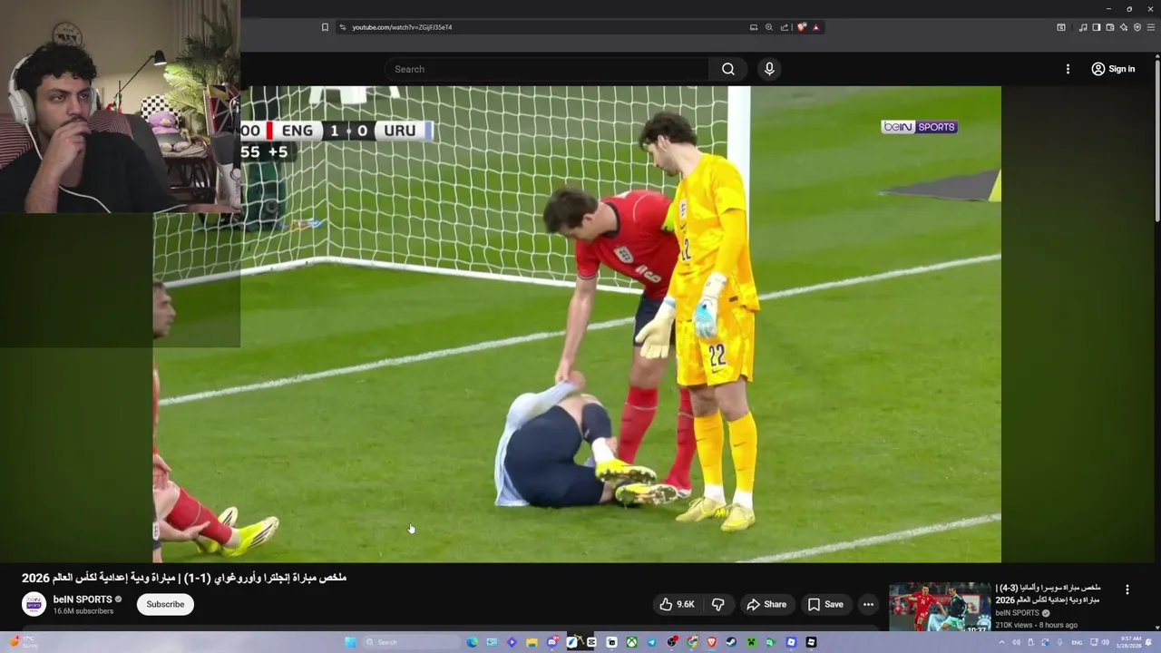Image resolution: width=1161 pixels, height=653 pixels.
Task: Open the browser media control music icon
Action: coord(1083,27)
